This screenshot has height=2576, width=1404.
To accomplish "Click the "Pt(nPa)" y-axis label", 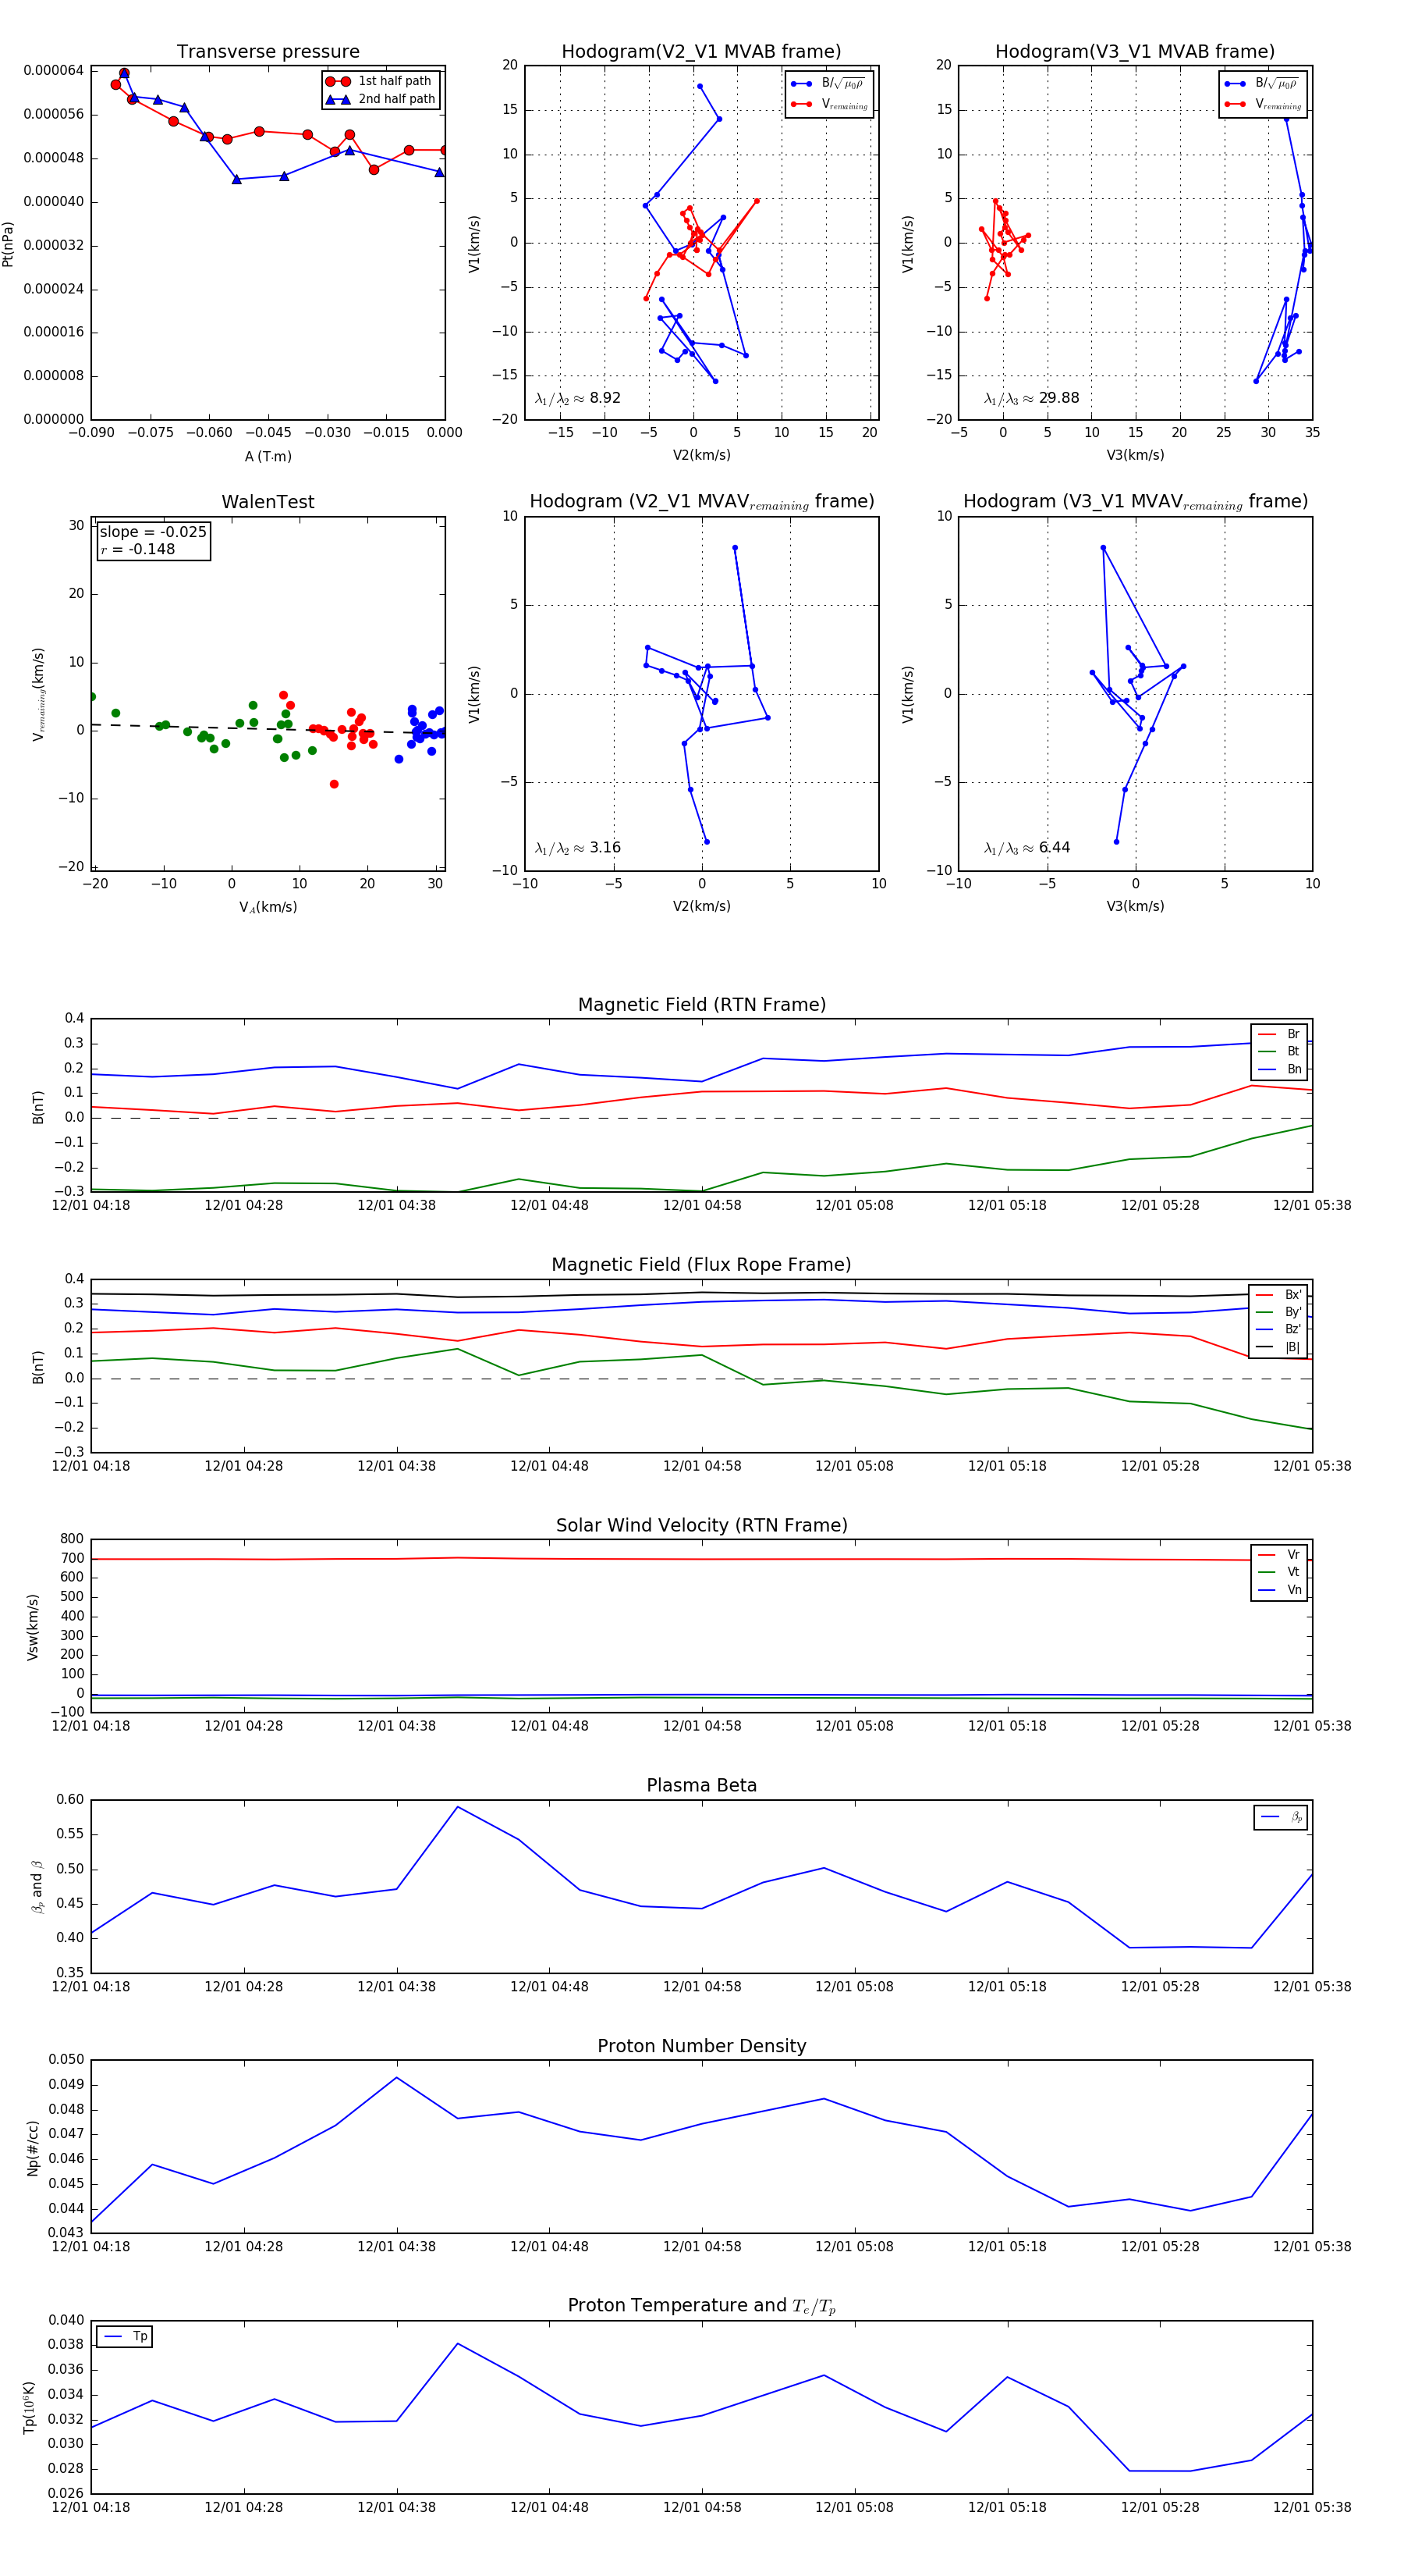I will (8, 243).
